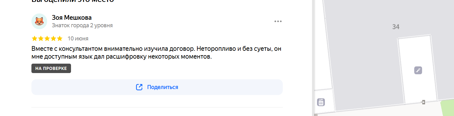The image size is (454, 116).
Task: Open the Зоя Мешкова profile name link
Action: (72, 18)
